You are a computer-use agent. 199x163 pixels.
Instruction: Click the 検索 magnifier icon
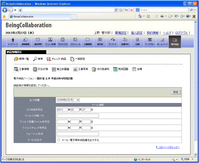pyautogui.click(x=35, y=59)
